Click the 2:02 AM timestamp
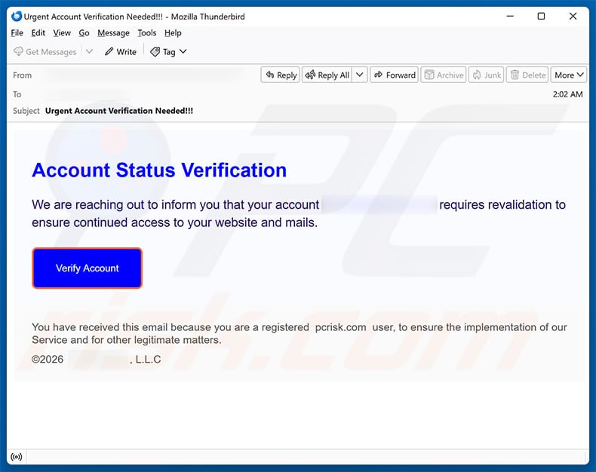This screenshot has width=596, height=472. click(x=567, y=94)
